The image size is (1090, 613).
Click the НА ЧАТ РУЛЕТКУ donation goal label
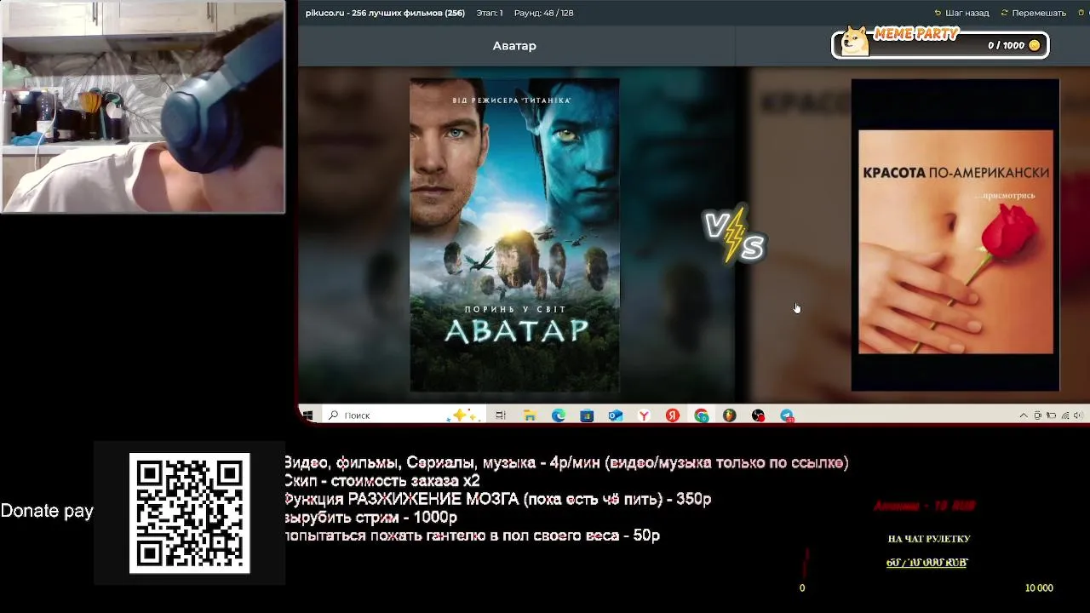pyautogui.click(x=929, y=539)
